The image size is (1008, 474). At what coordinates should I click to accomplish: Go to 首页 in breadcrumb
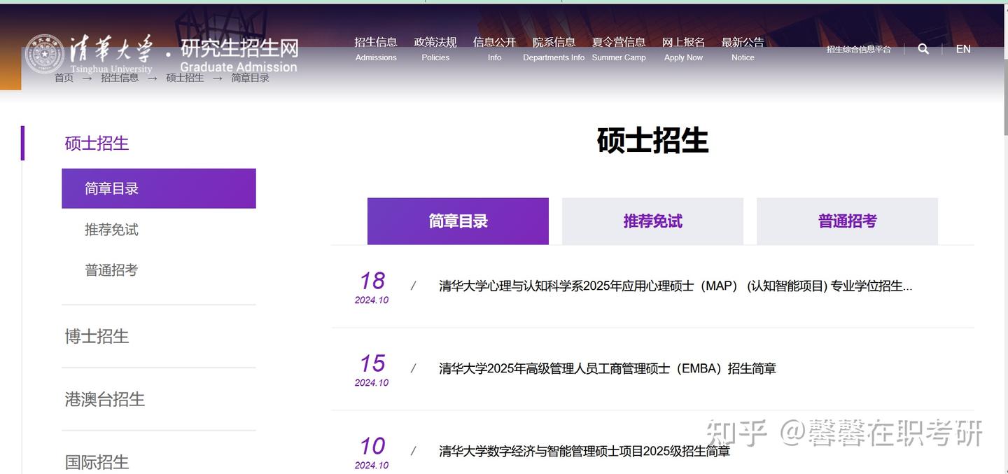pos(64,78)
